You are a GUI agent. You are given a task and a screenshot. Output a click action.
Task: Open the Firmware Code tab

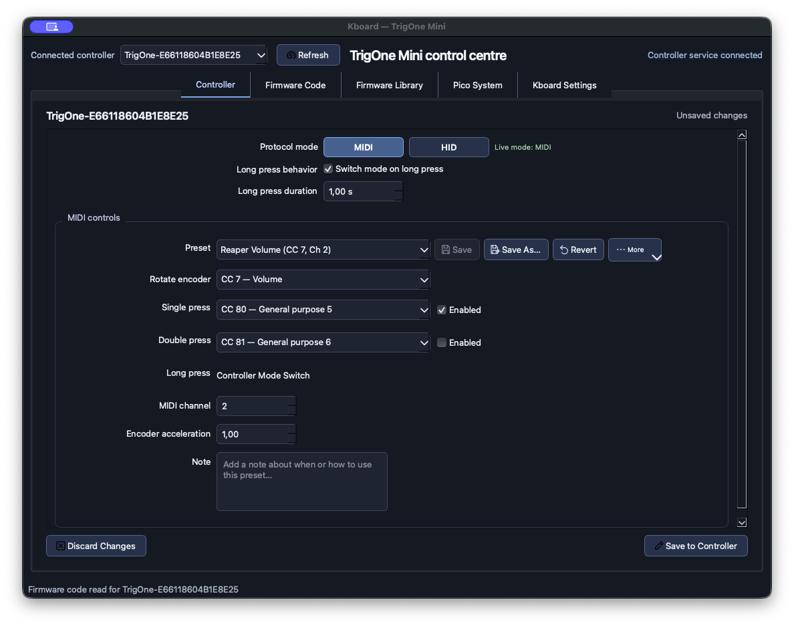click(295, 85)
